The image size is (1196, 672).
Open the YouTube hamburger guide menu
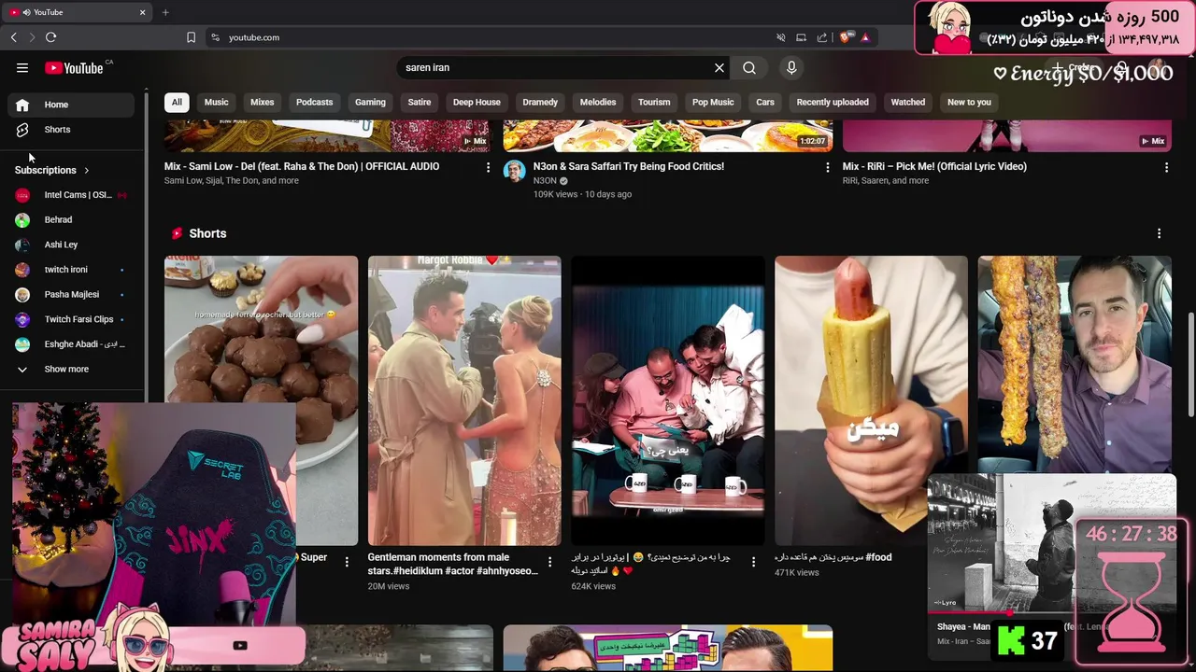(x=22, y=67)
